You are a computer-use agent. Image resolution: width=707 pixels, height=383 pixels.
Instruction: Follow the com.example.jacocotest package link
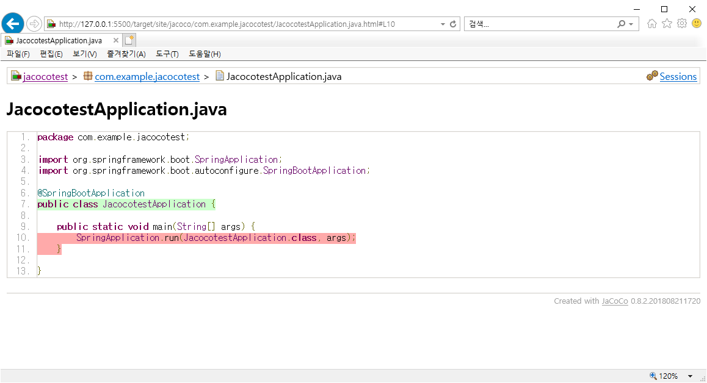[x=147, y=77]
